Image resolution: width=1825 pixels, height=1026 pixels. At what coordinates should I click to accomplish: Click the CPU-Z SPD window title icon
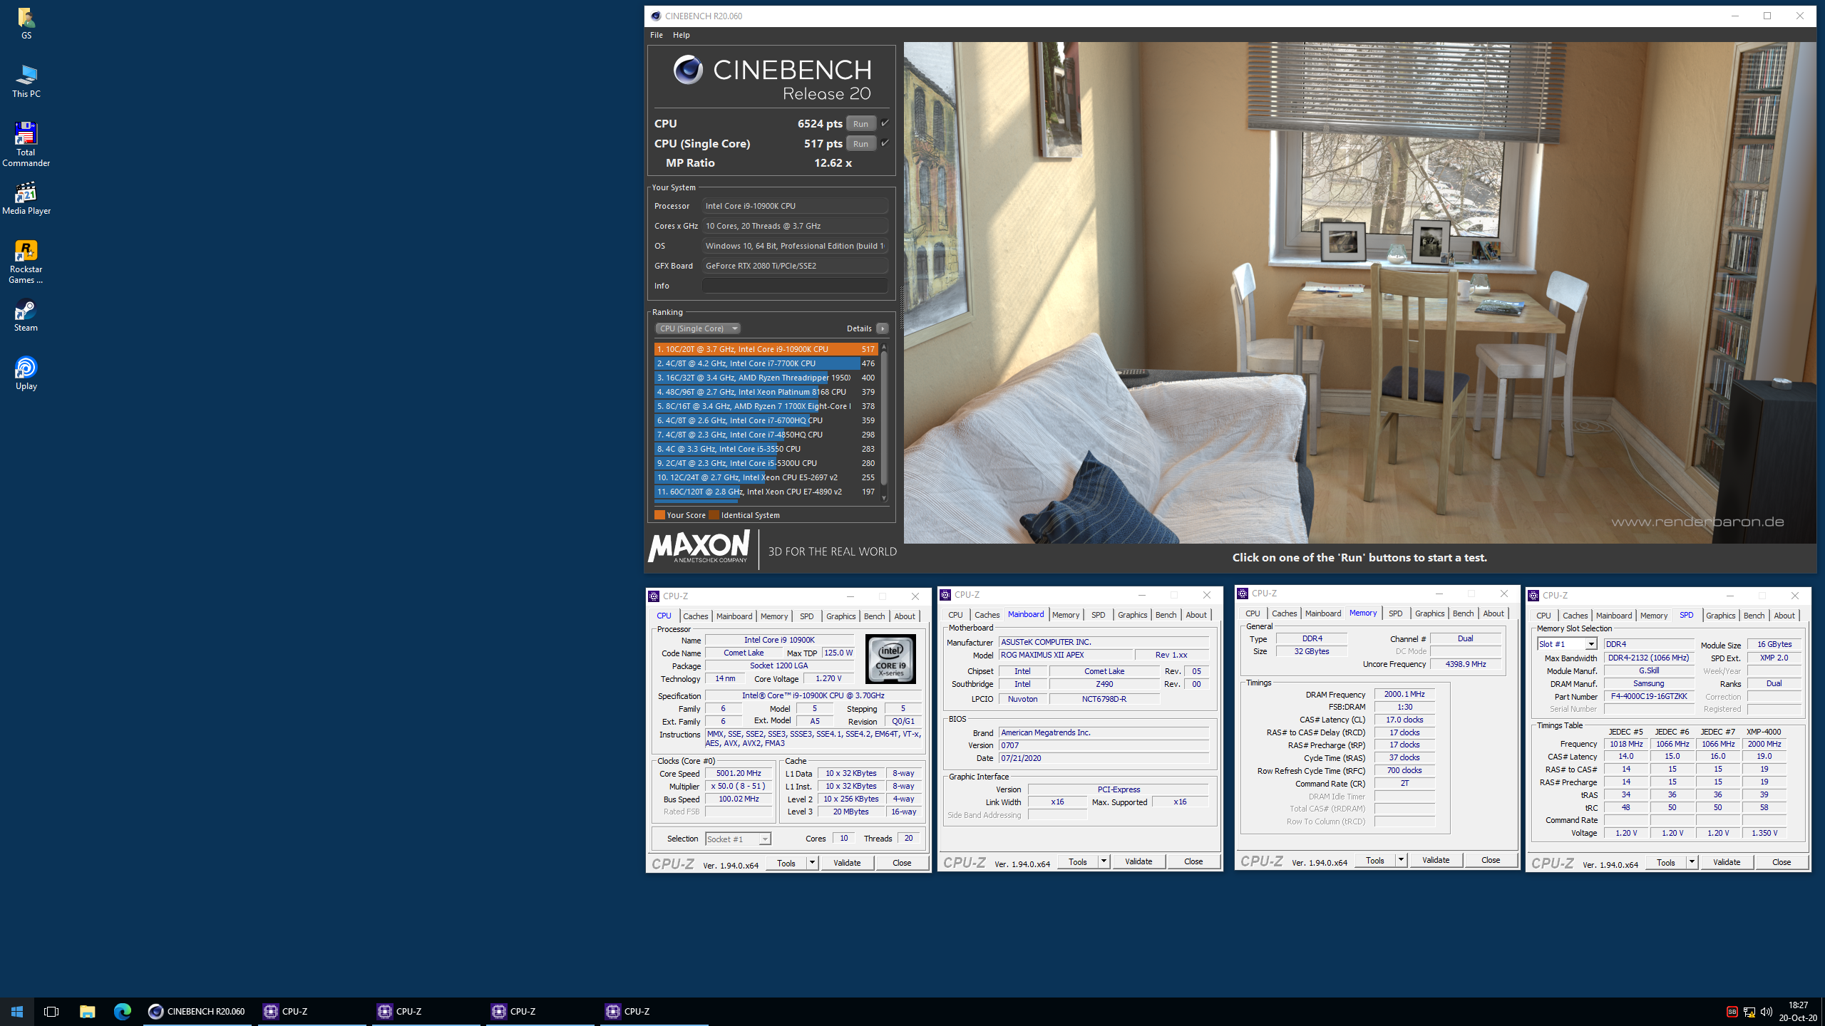[x=1534, y=595]
